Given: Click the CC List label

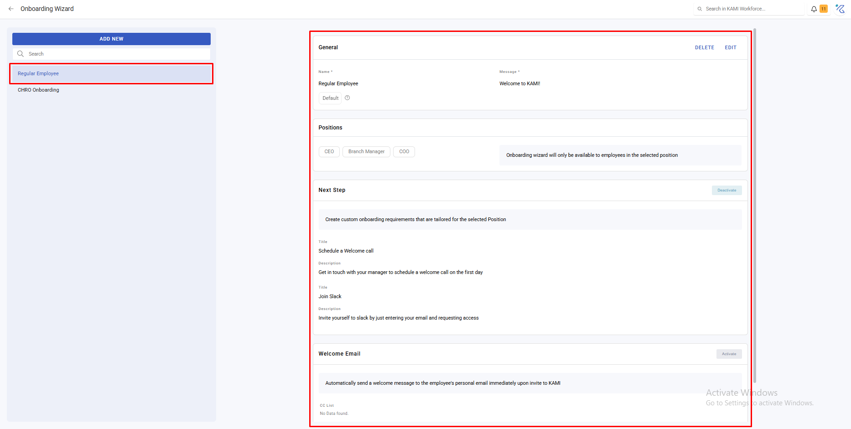Looking at the screenshot, I should (327, 405).
